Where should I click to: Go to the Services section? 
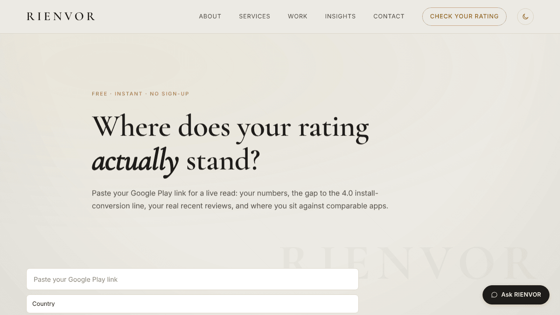coord(255,17)
